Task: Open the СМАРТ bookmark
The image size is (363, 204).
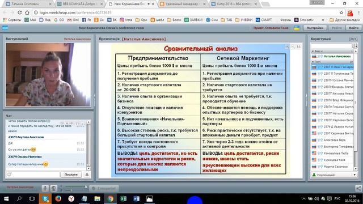Action: click(264, 20)
